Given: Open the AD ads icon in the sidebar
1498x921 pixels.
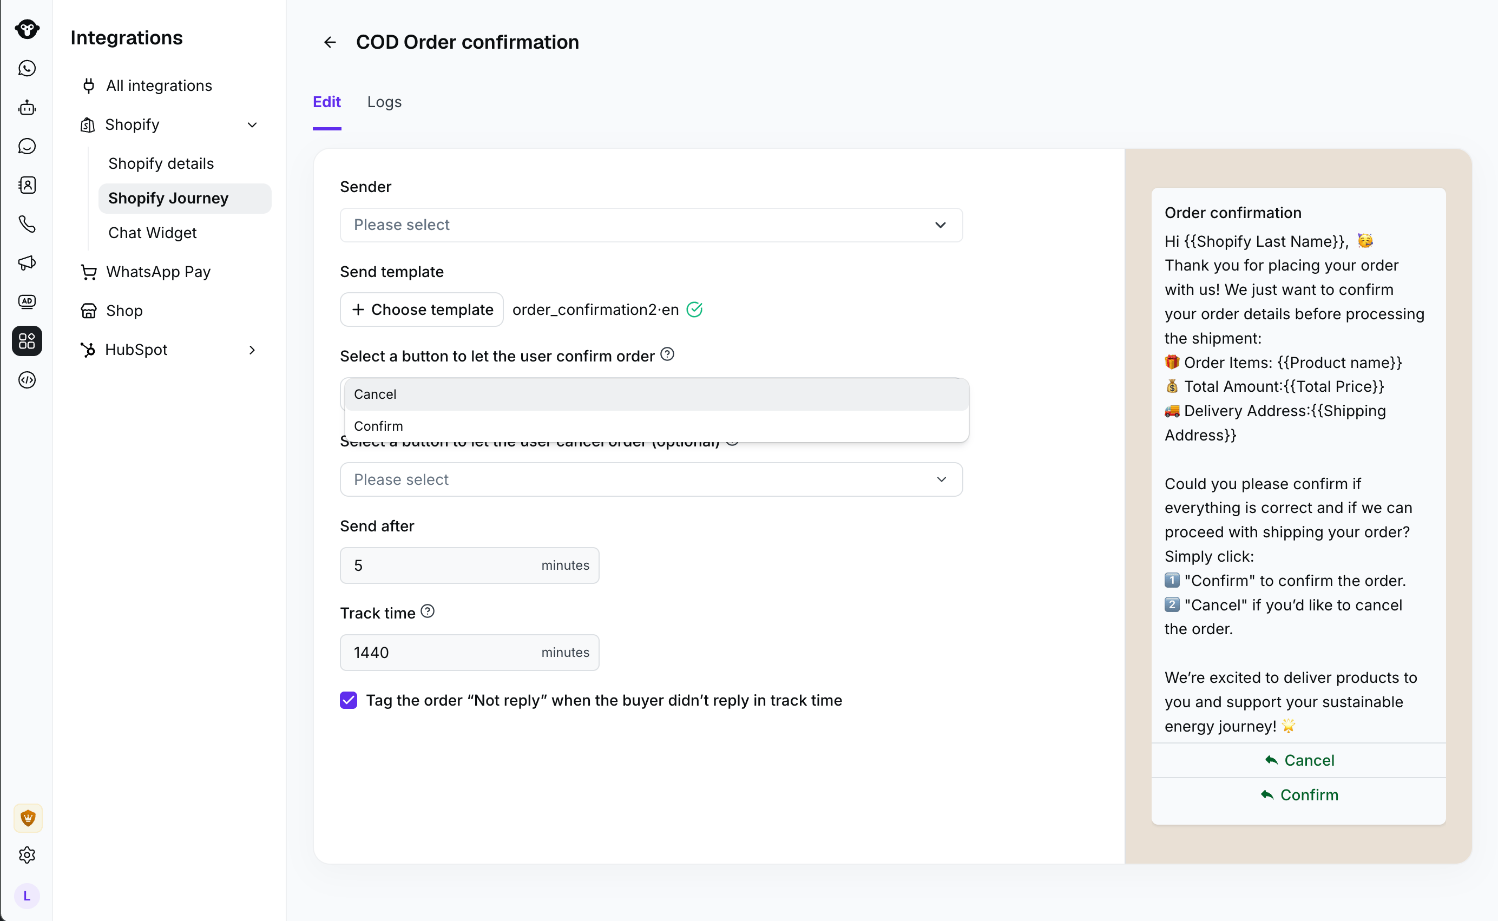Looking at the screenshot, I should 27,301.
